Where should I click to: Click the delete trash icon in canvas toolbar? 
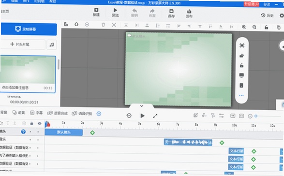point(103,25)
